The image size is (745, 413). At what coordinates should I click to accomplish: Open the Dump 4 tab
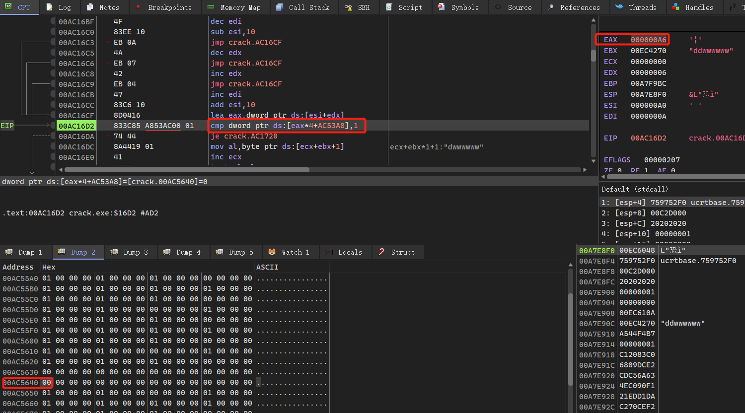(x=184, y=252)
